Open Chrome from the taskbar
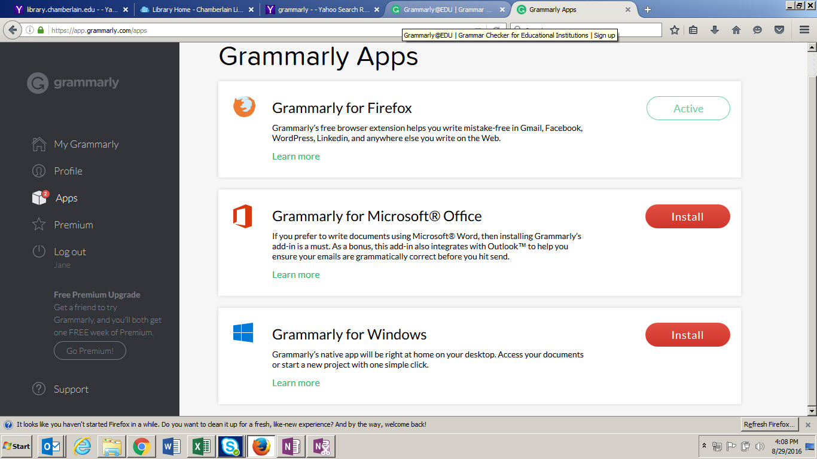The image size is (817, 459). [141, 446]
